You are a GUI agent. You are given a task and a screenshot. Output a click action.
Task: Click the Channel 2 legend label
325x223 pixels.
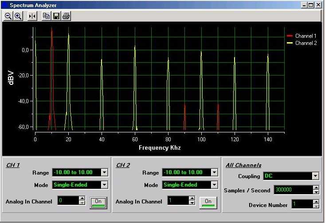point(306,43)
